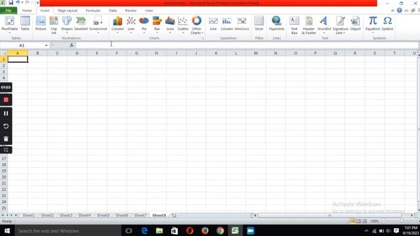The height and width of the screenshot is (236, 420).
Task: Insert a Scatter chart
Action: (183, 25)
